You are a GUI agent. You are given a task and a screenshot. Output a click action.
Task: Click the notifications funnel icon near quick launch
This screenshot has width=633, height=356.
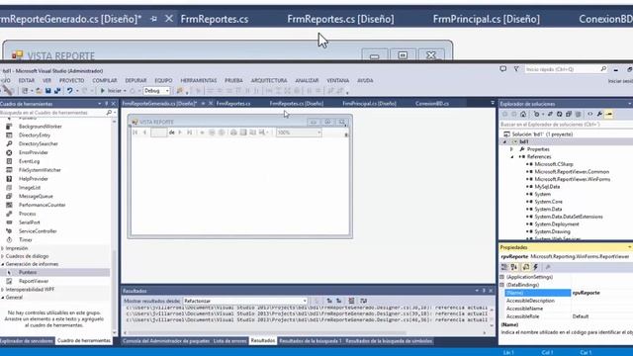coord(516,69)
